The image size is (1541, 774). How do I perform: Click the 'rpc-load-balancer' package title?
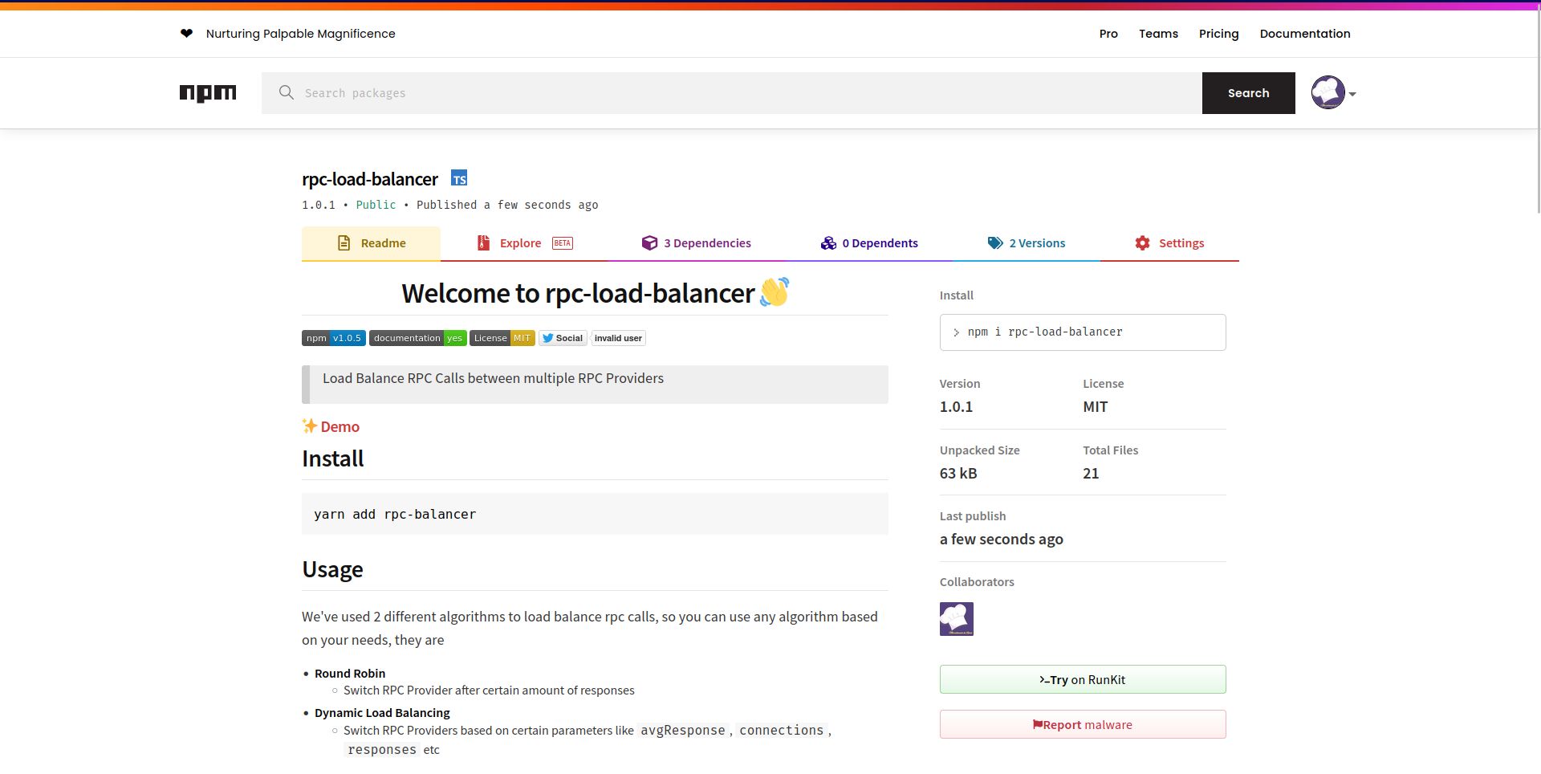(370, 179)
